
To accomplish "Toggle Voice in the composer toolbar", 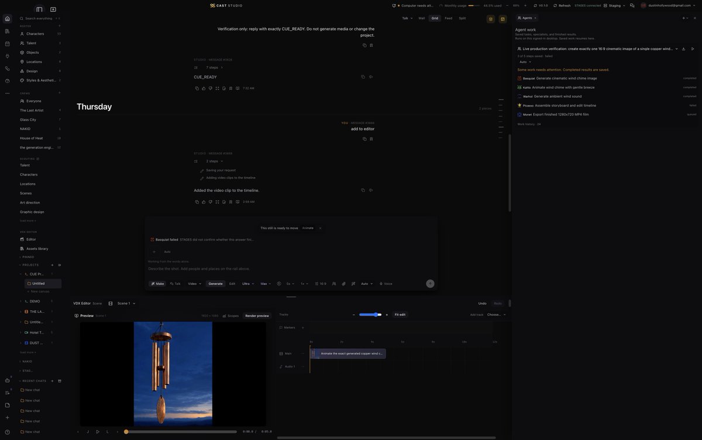I will coord(386,284).
